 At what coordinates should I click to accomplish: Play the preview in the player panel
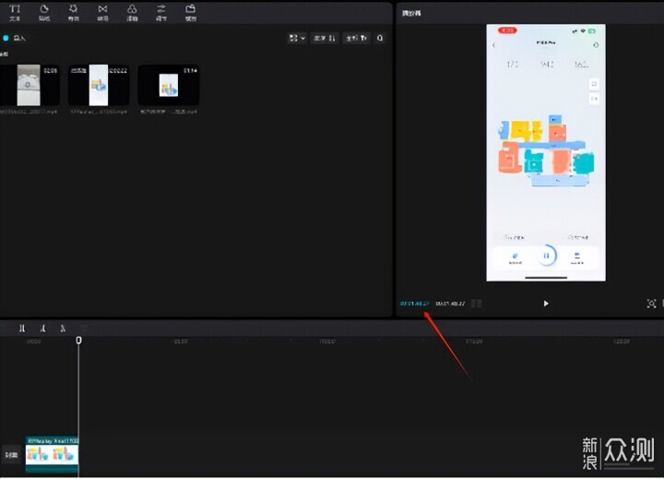click(x=546, y=304)
